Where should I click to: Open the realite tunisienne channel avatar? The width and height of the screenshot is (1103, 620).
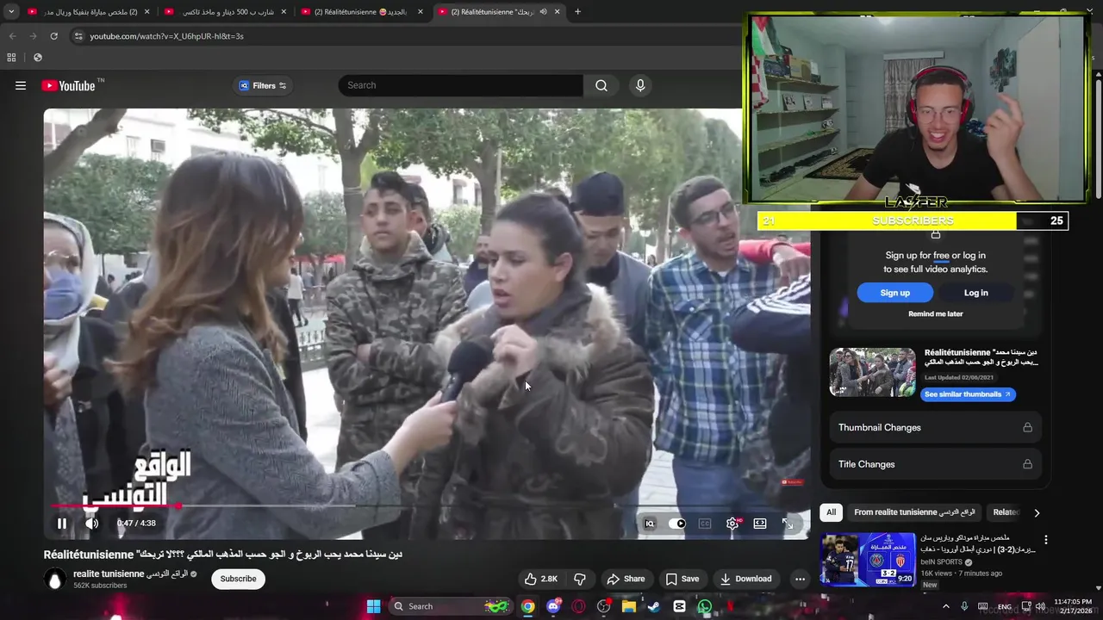[x=55, y=579]
